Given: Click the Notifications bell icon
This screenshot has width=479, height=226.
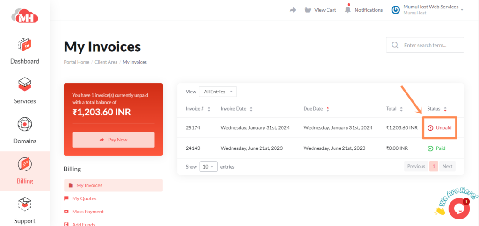Looking at the screenshot, I should coord(348,10).
